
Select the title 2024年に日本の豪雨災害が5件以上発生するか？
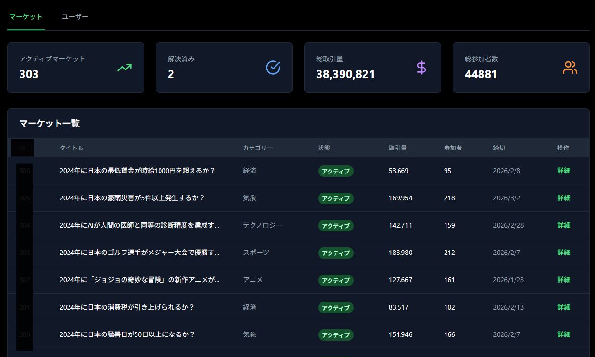tap(132, 198)
